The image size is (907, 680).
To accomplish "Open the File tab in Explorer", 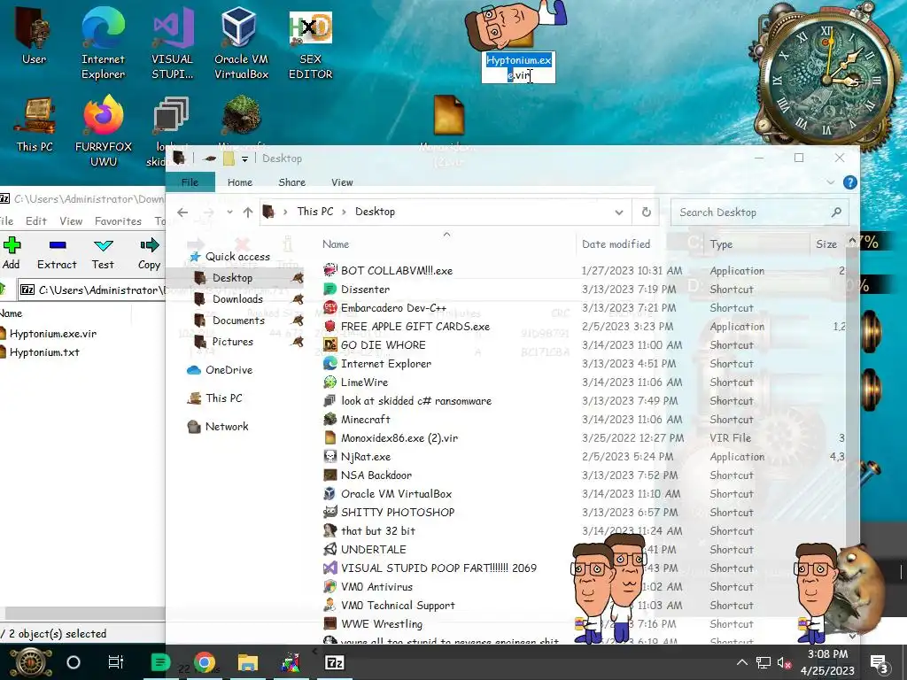I will pyautogui.click(x=190, y=182).
